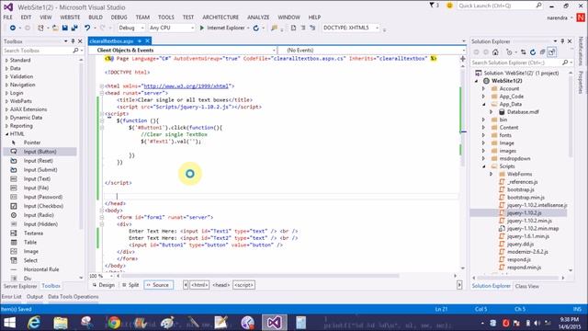Open the Error List tab
The image size is (588, 331).
pos(12,296)
